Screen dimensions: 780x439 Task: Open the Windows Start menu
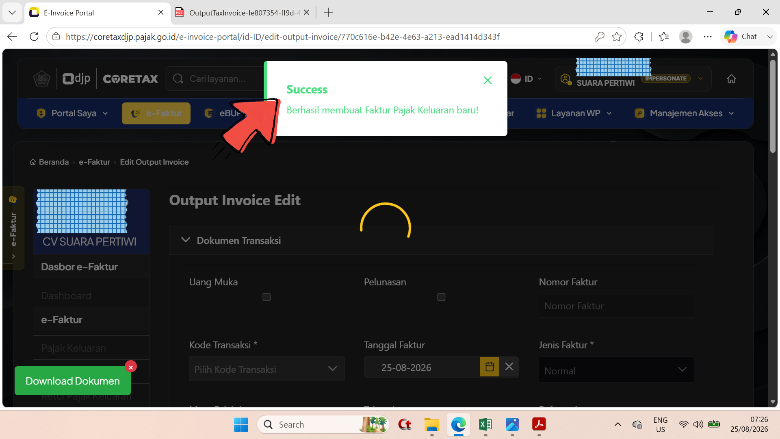coord(241,424)
